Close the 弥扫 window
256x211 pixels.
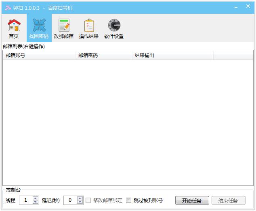click(x=248, y=6)
